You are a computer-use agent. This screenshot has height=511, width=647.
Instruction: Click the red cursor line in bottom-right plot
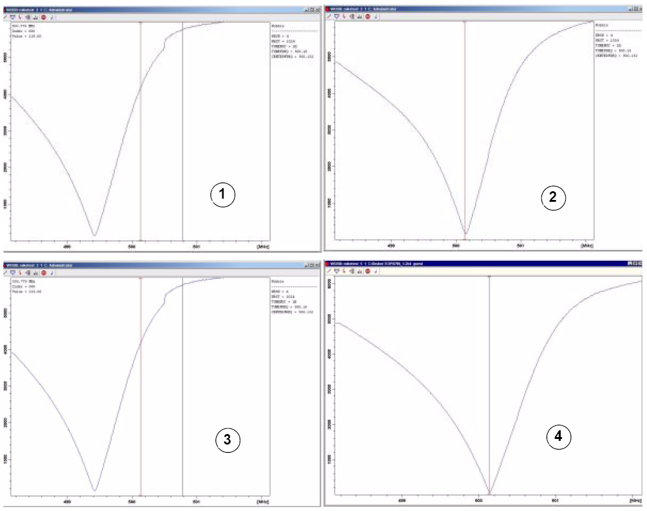coord(489,385)
